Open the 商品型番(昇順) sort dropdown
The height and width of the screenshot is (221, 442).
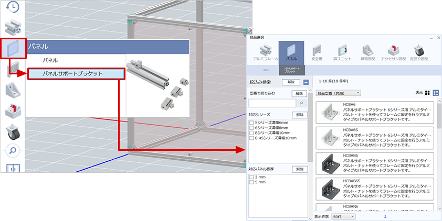(x=338, y=93)
